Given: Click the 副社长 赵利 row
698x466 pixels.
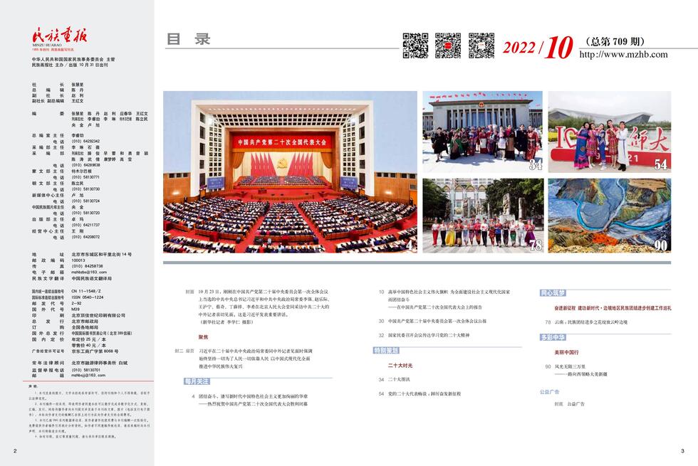Looking at the screenshot, I should coord(58,95).
